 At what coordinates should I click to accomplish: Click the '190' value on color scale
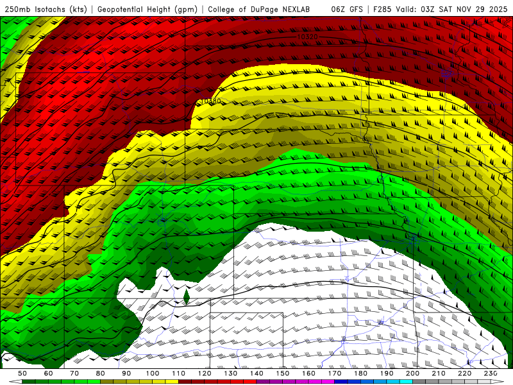[387, 373]
